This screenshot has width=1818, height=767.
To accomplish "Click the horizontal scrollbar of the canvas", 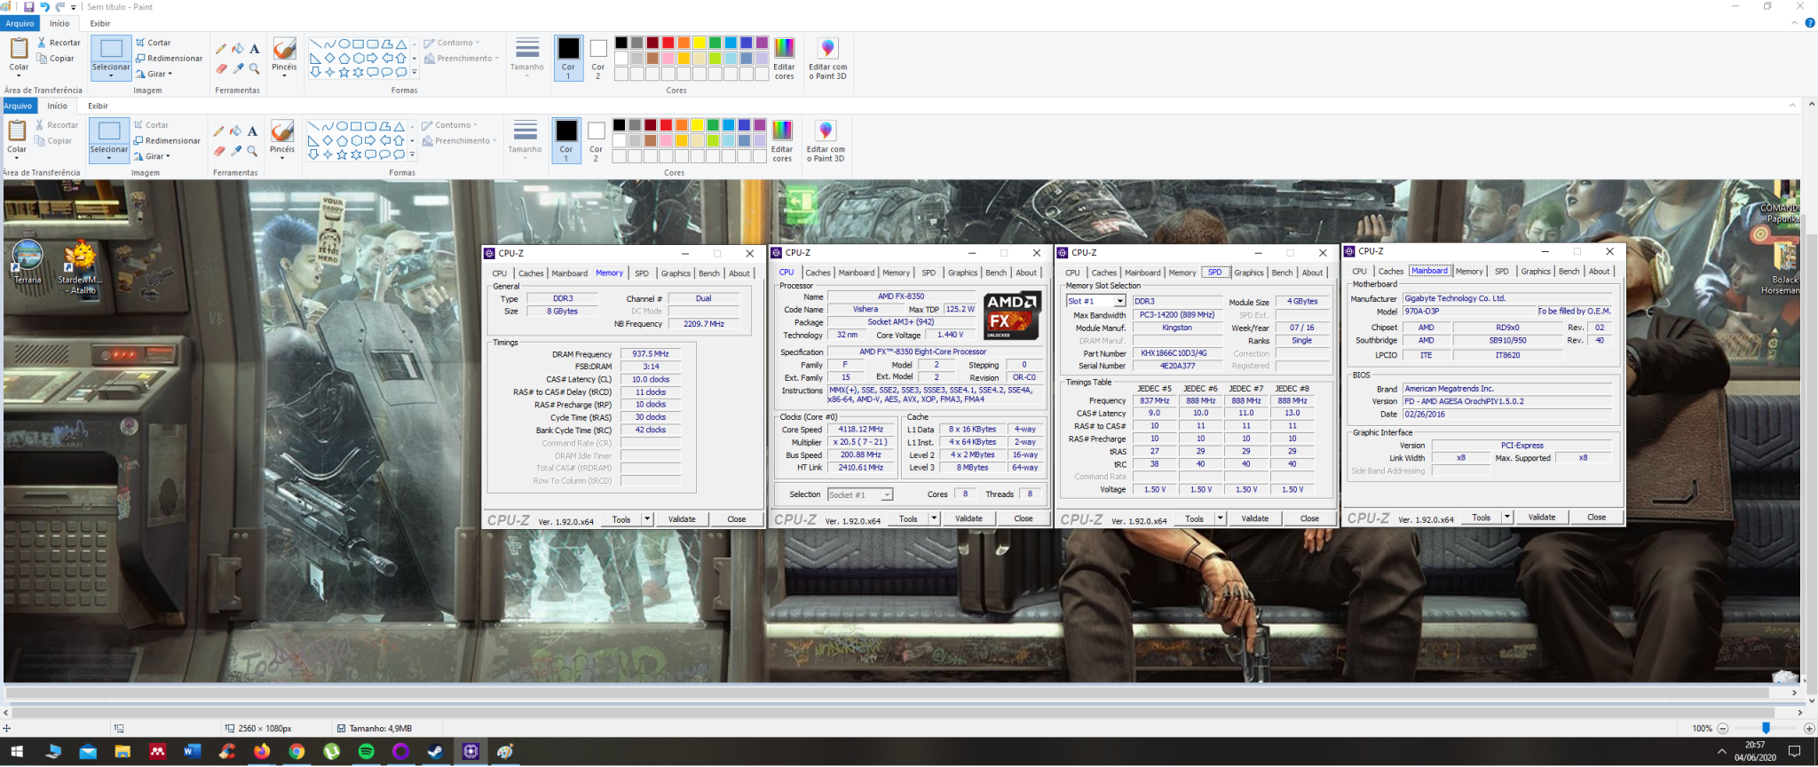I will 892,712.
